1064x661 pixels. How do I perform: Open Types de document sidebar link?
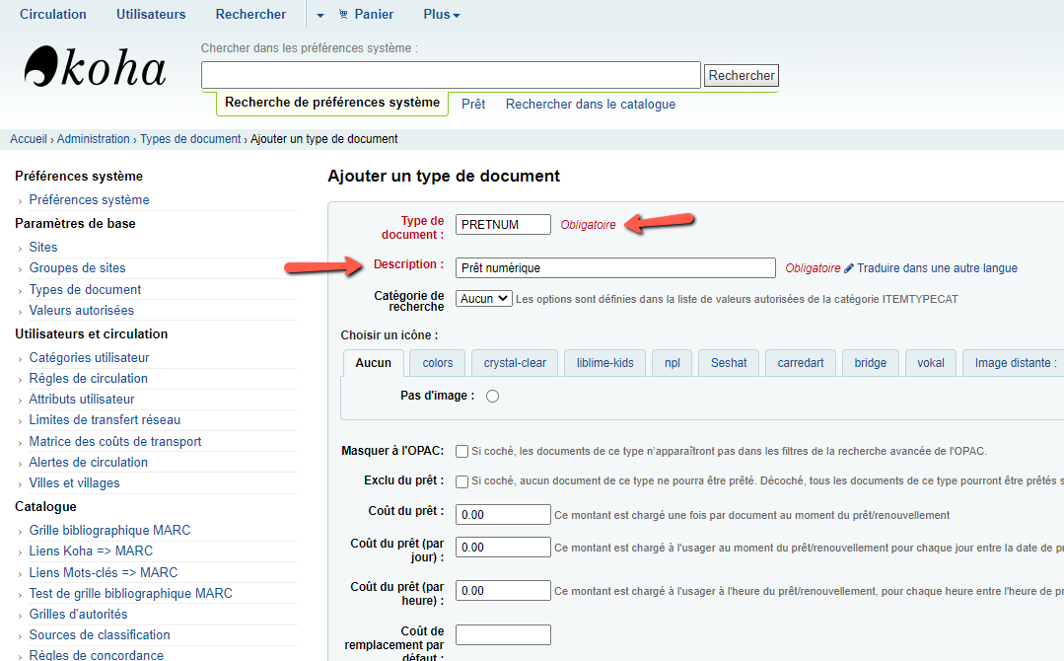point(85,290)
